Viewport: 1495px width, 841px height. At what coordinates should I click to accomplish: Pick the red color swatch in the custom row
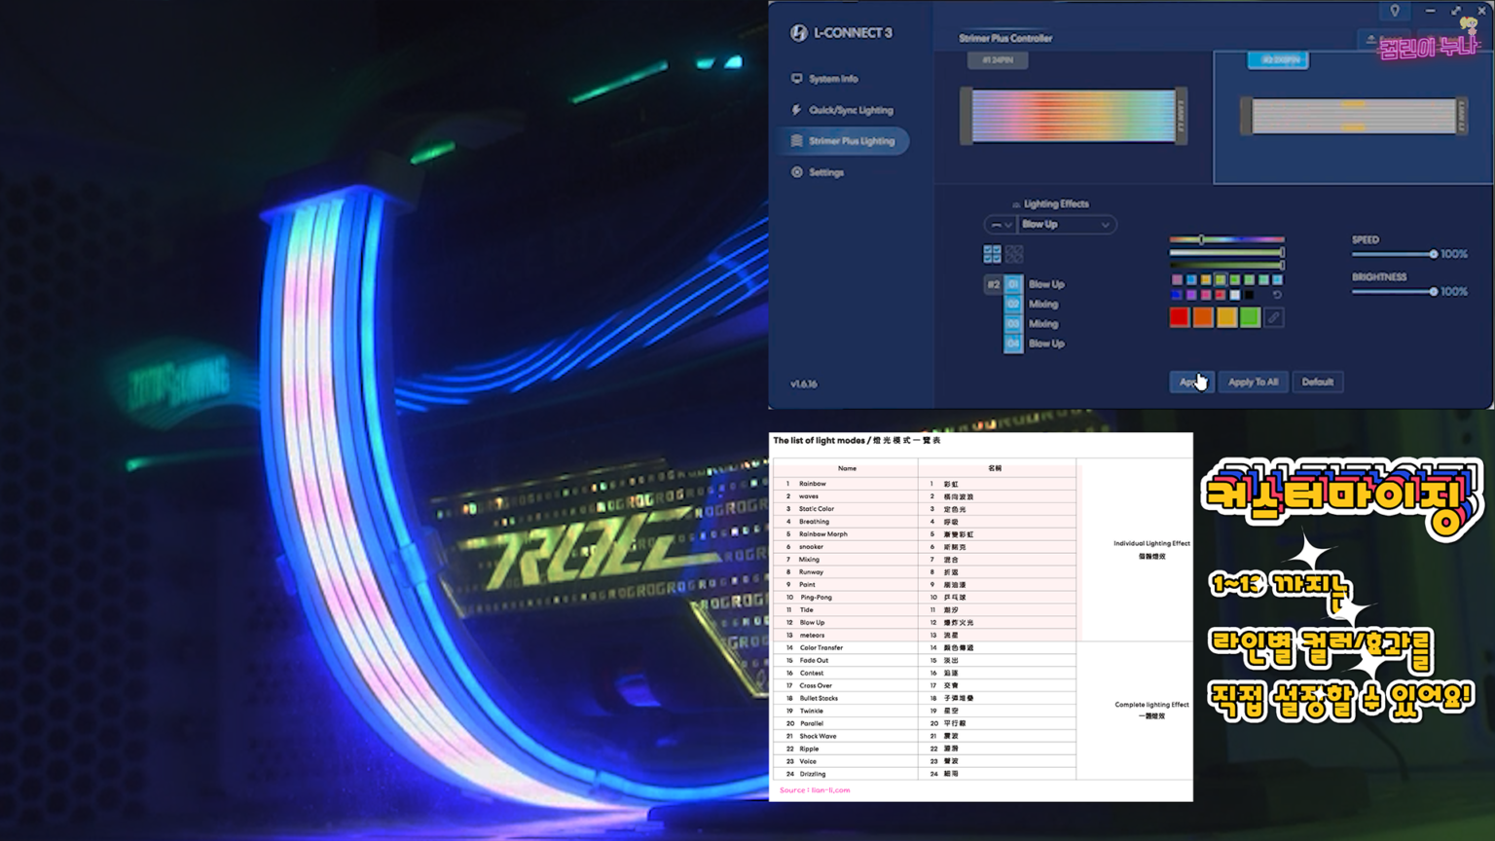point(1179,317)
